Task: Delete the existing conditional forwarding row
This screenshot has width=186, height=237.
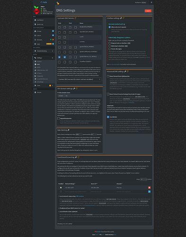Action: 149,188
